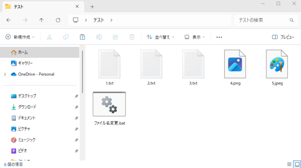Click the Share icon in toolbar
Image resolution: width=301 pixels, height=168 pixels.
point(115,37)
